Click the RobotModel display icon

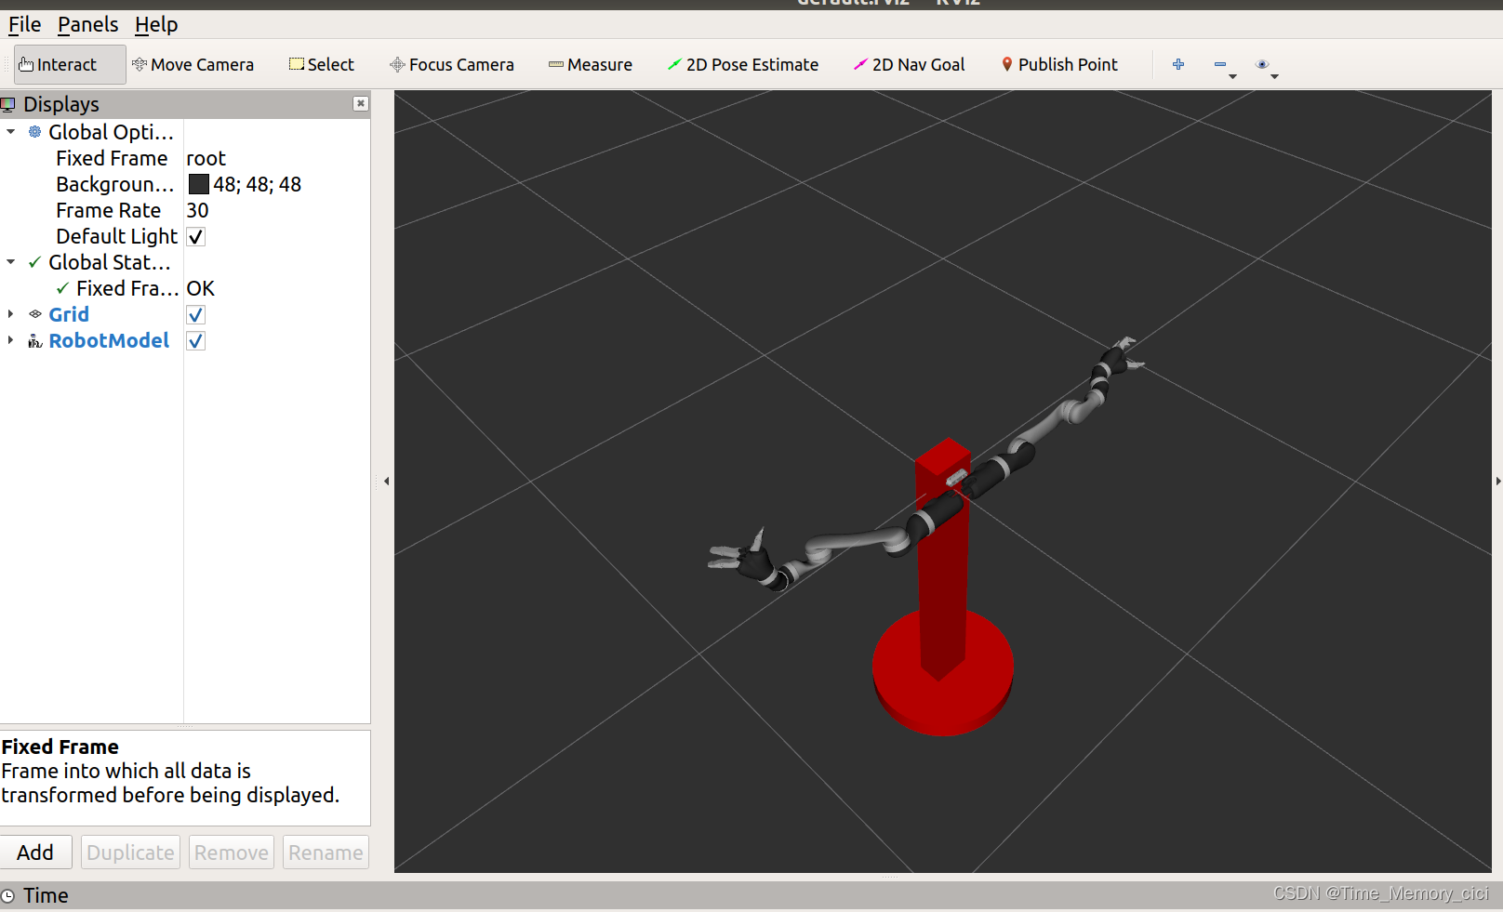[34, 341]
